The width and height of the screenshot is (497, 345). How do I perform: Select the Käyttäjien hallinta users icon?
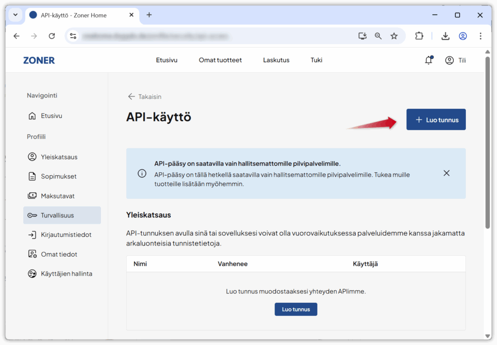click(31, 273)
